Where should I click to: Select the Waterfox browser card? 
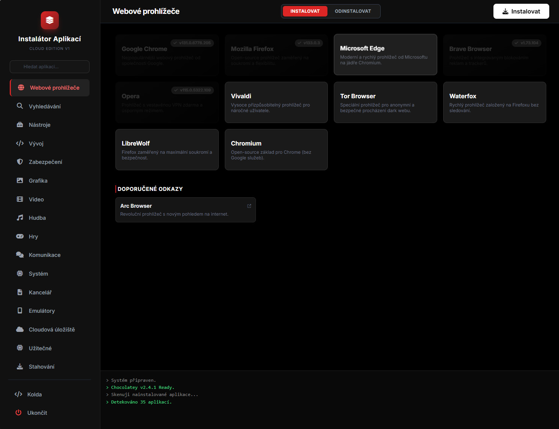click(495, 102)
